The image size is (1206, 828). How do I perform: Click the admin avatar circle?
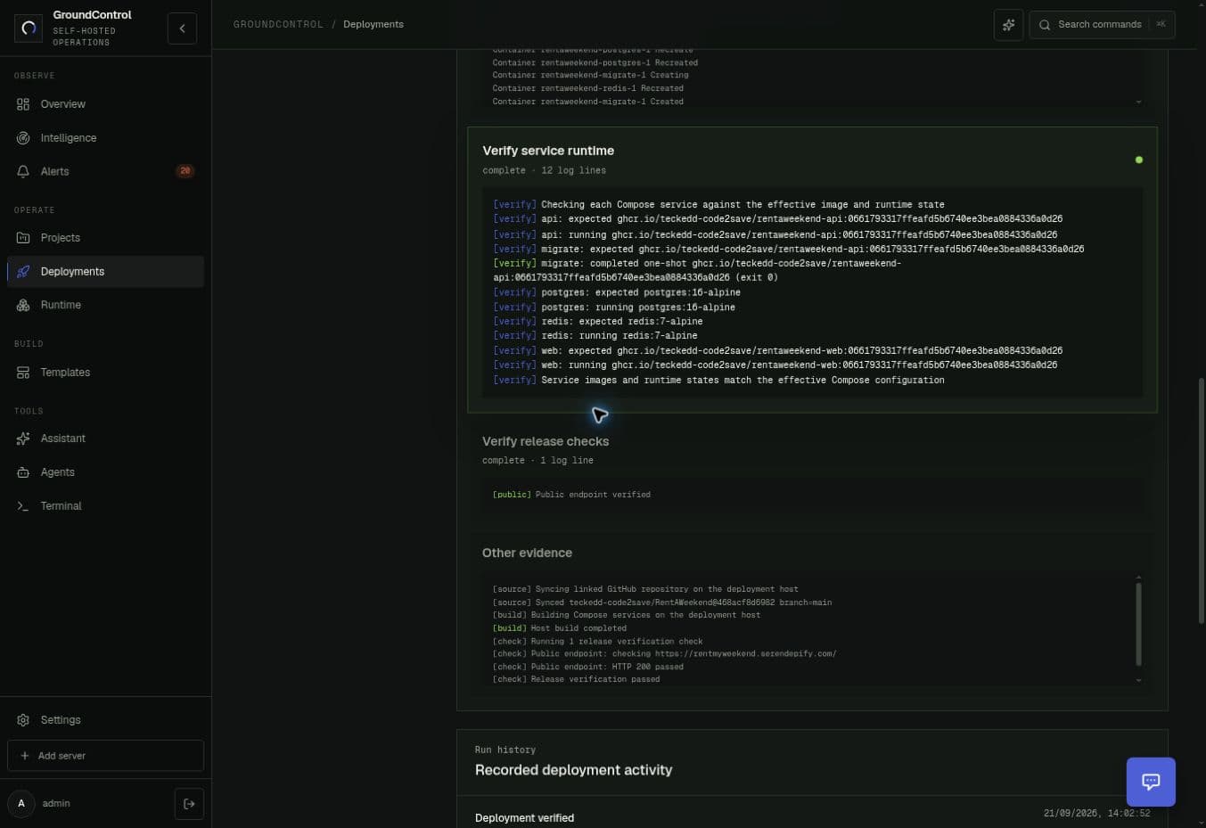[x=21, y=804]
